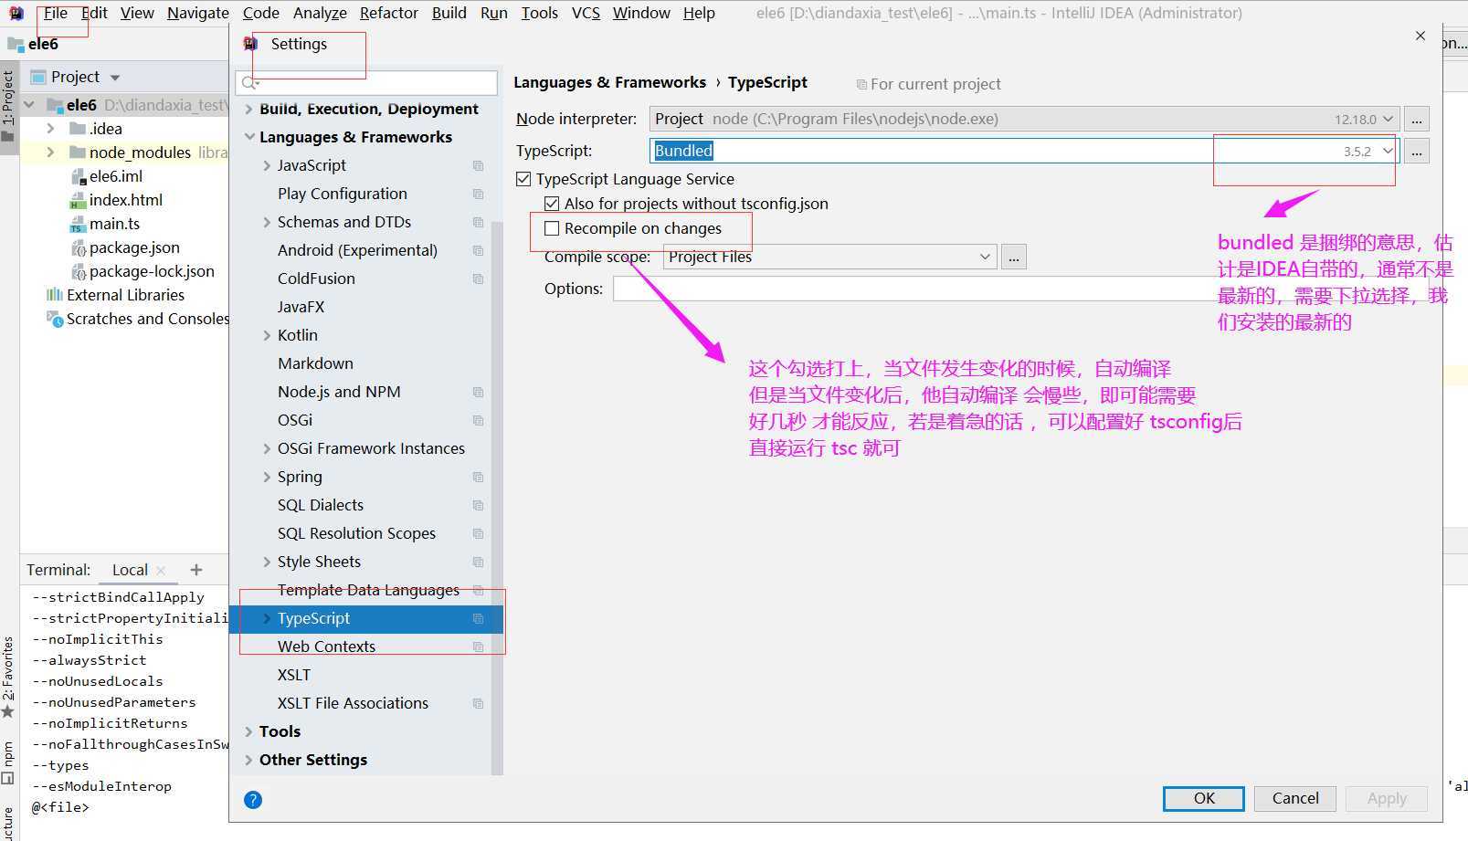Select ele6.iml file in project tree

116,176
